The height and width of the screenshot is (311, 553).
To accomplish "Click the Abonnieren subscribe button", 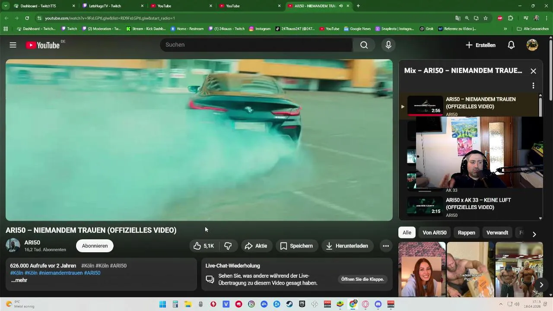I will [95, 246].
